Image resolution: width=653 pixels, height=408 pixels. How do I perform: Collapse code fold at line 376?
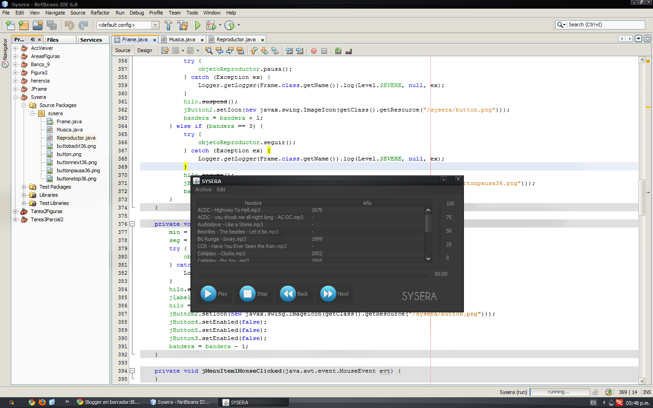pos(132,224)
